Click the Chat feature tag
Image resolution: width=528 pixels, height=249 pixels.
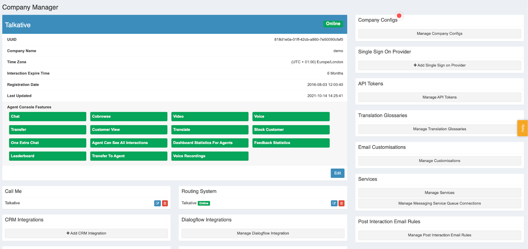(x=48, y=117)
